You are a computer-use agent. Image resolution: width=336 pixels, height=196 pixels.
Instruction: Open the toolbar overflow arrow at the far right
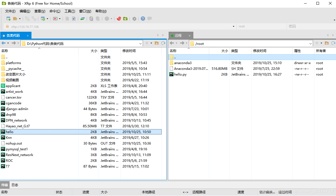click(334, 20)
